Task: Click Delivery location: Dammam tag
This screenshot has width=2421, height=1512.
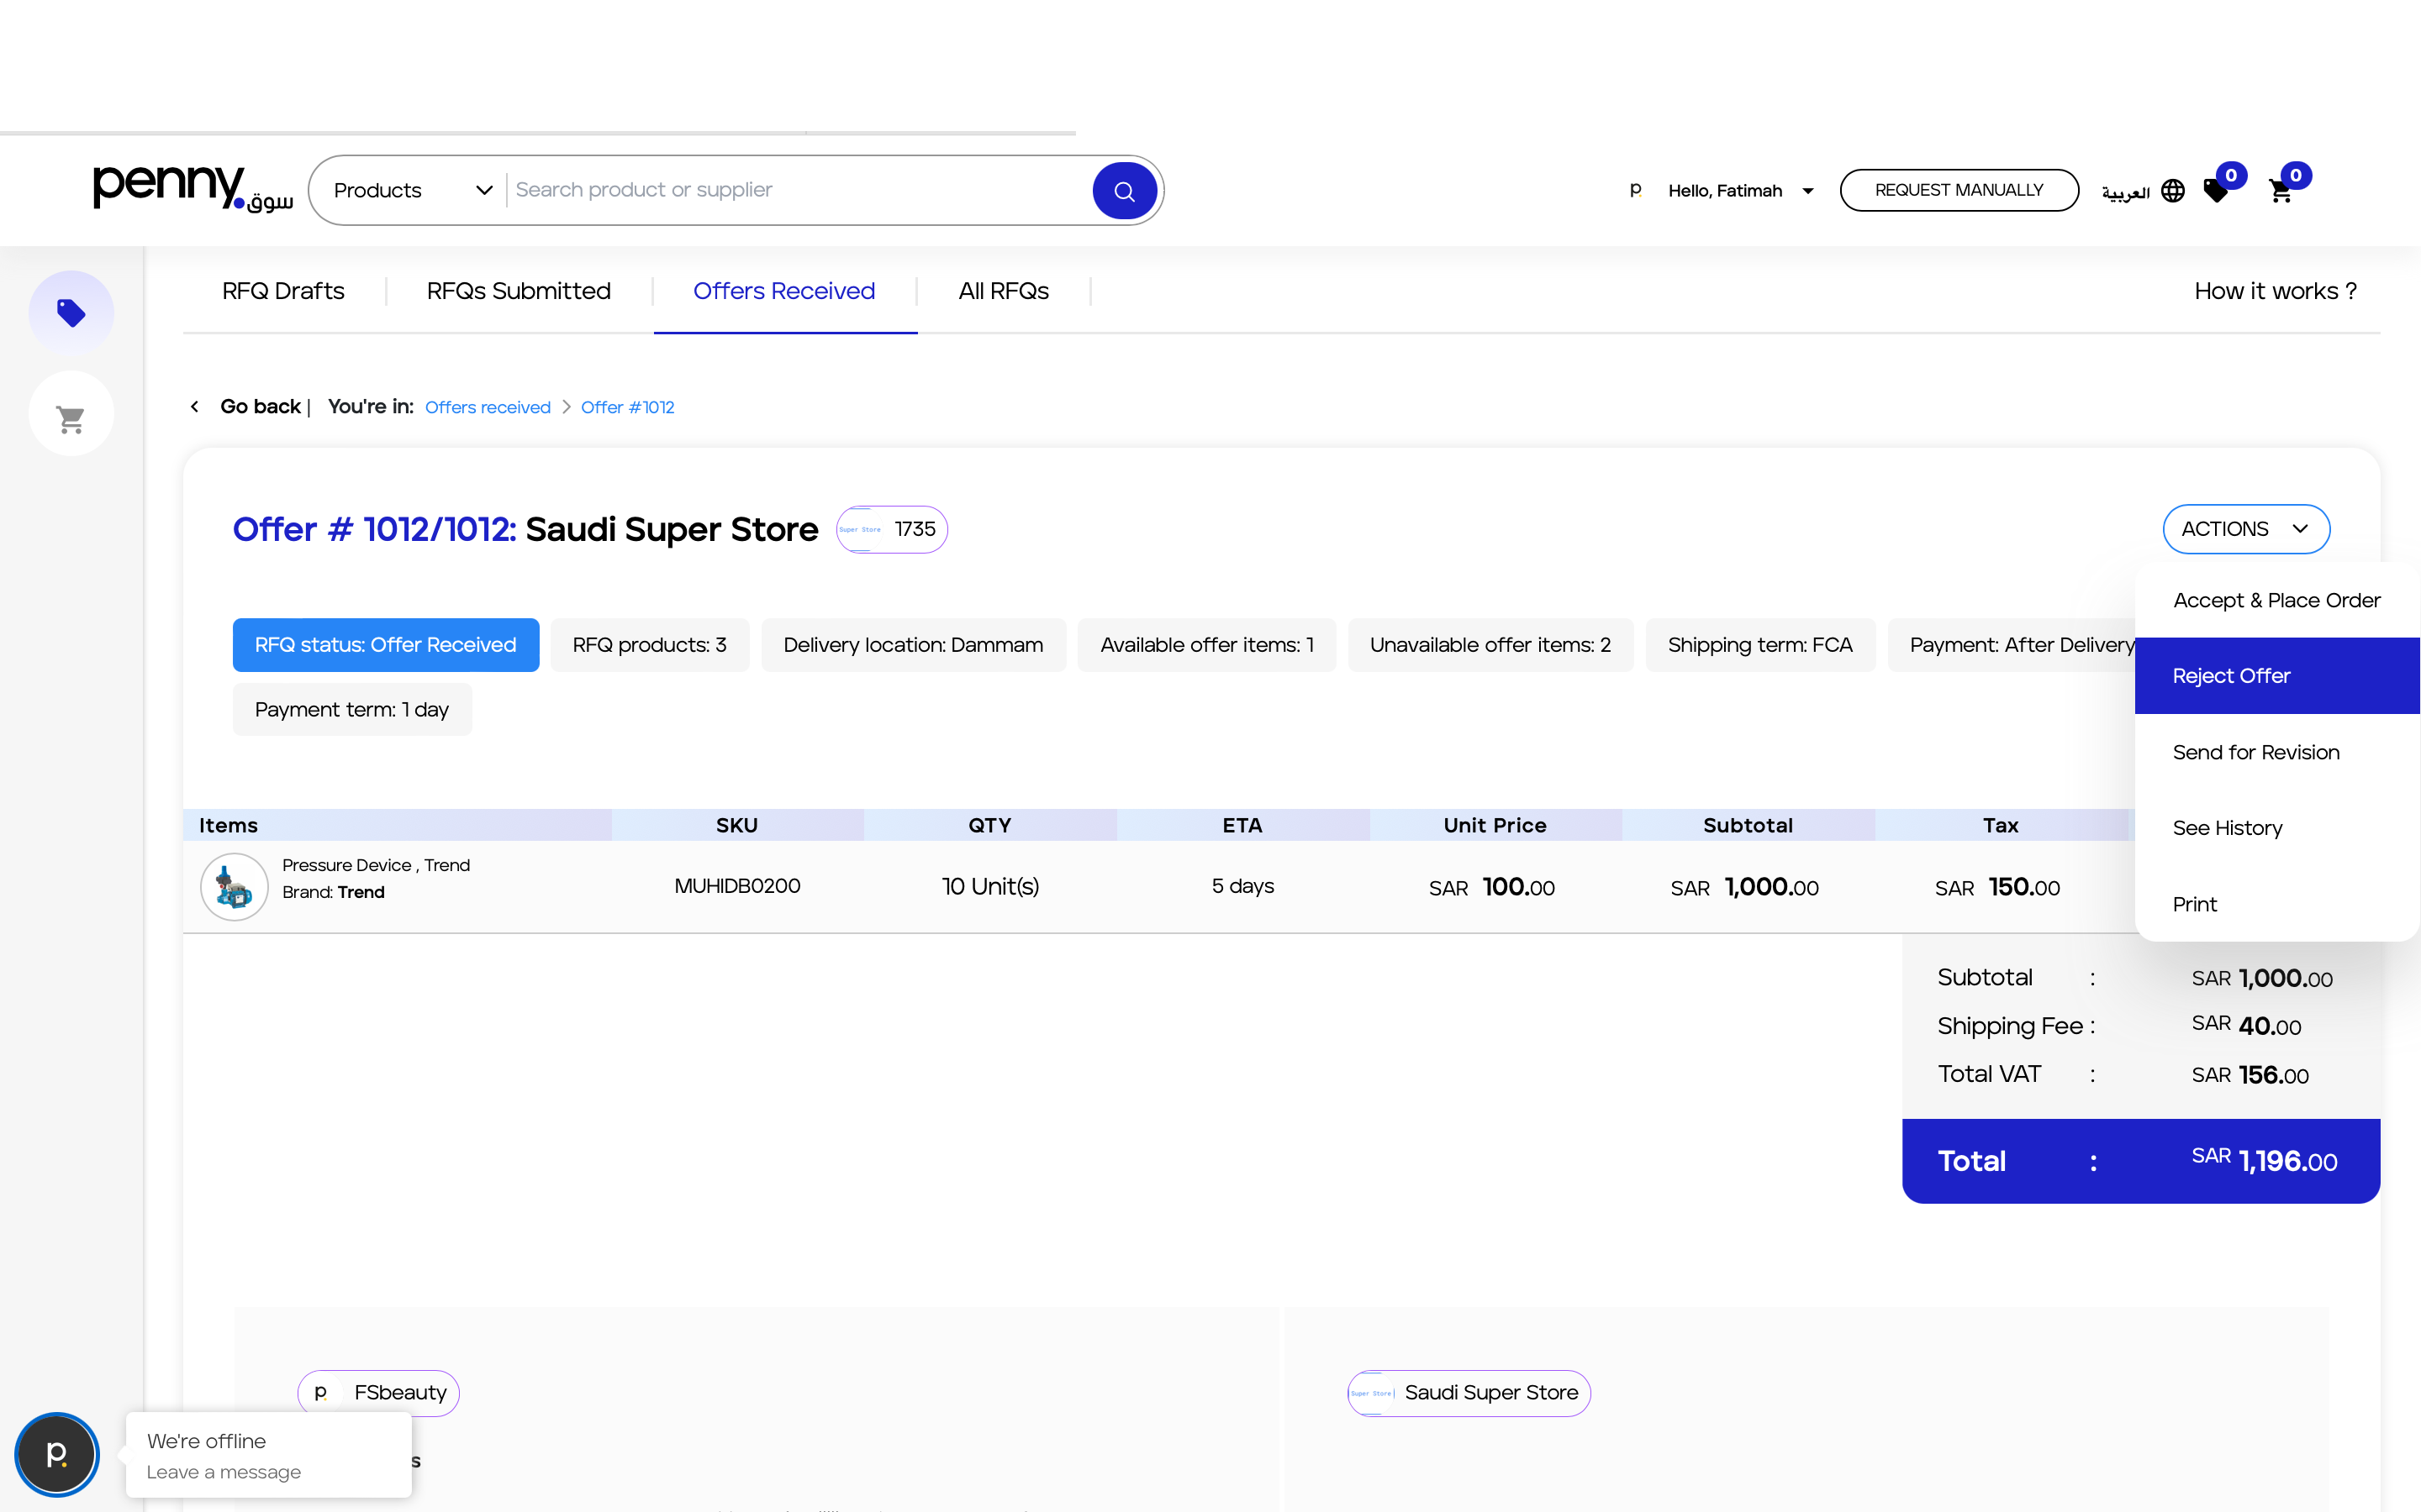Action: [912, 645]
